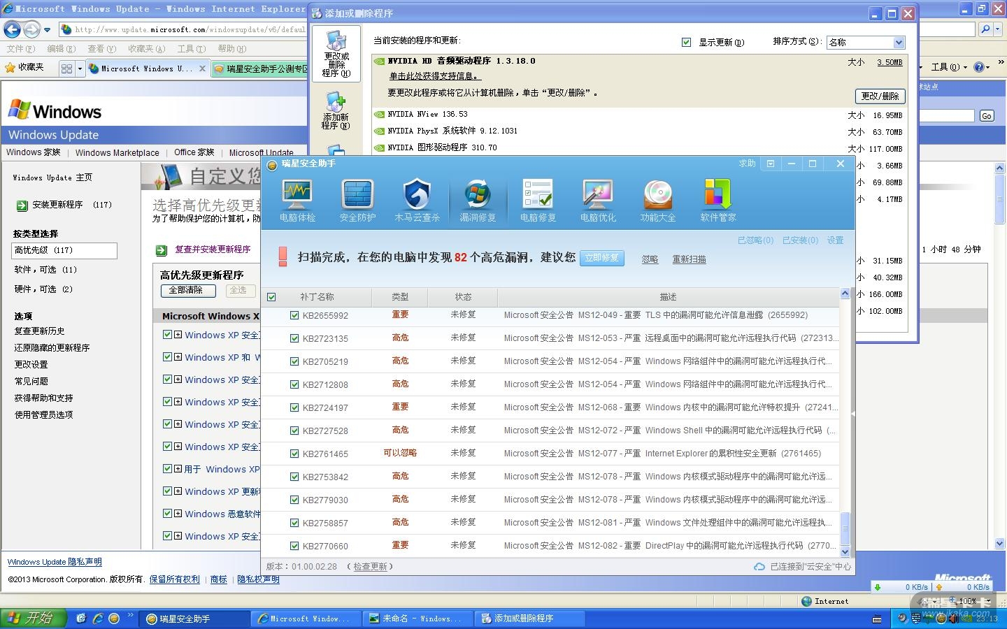
Task: Open the IE help question mark button
Action: [979, 67]
